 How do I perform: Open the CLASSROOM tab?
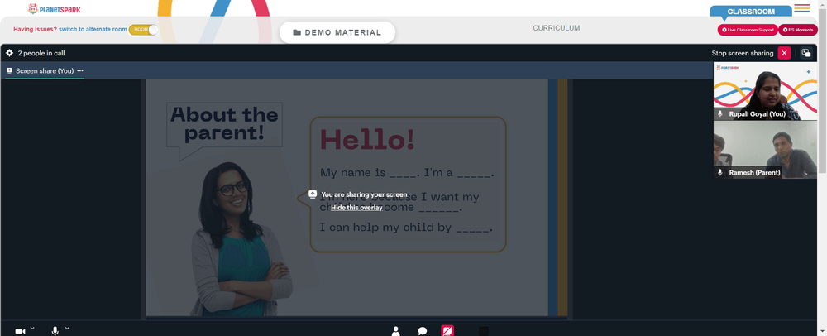751,12
